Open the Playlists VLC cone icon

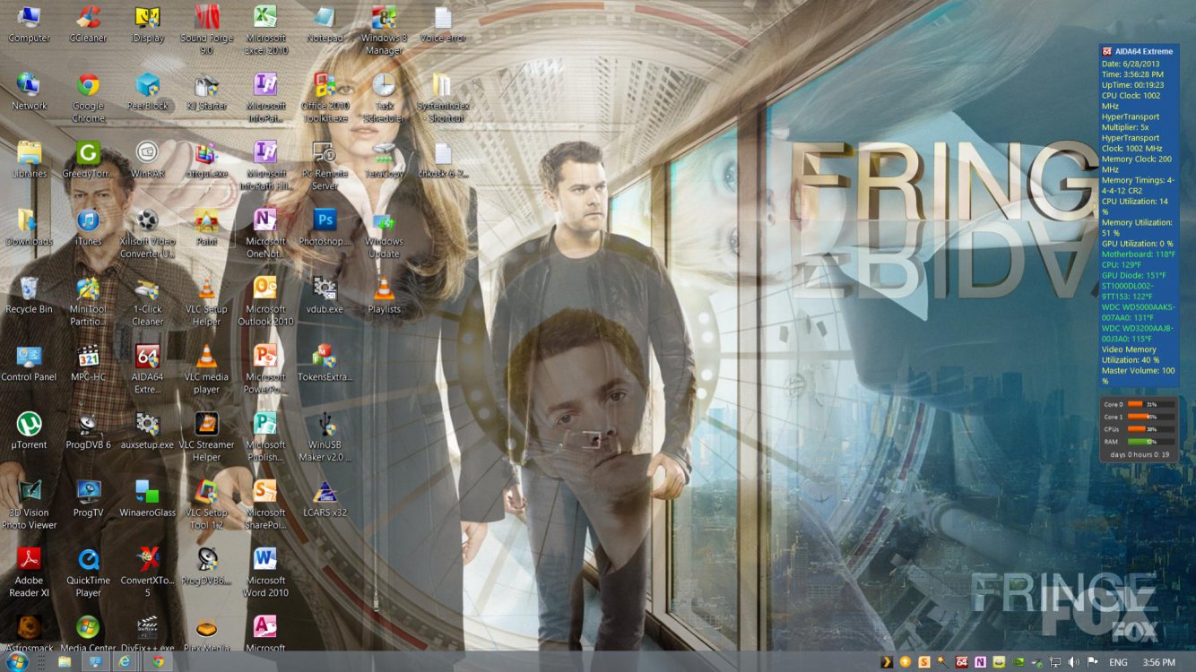(x=384, y=296)
